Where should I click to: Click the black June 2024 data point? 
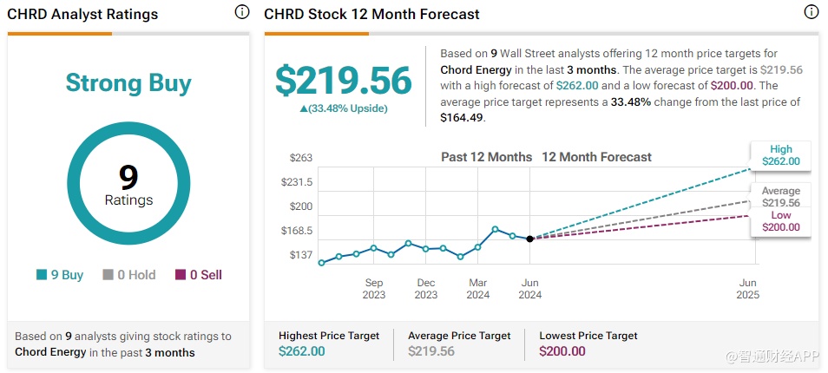(529, 239)
